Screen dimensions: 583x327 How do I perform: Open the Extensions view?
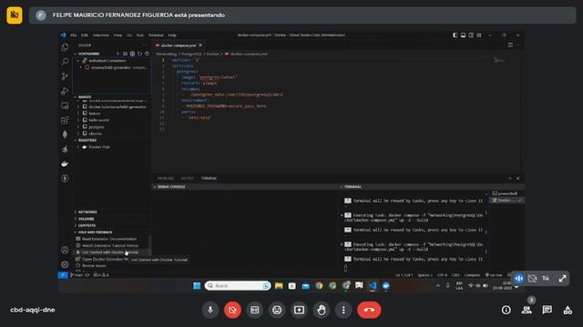65,120
